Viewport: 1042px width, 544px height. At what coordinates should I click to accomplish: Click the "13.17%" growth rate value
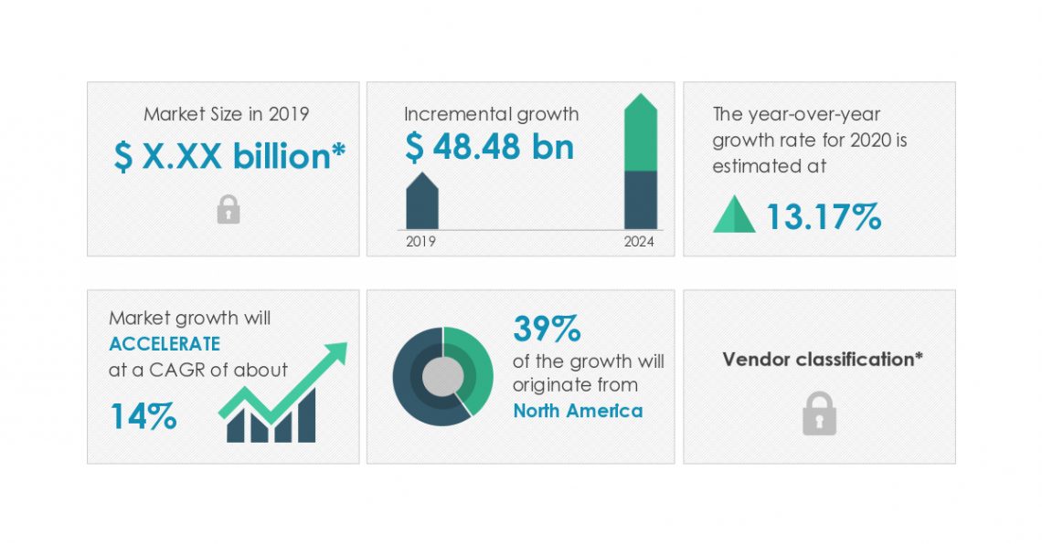[823, 217]
